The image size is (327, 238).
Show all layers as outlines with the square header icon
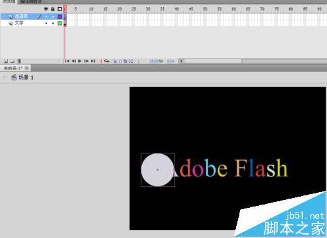pos(60,9)
